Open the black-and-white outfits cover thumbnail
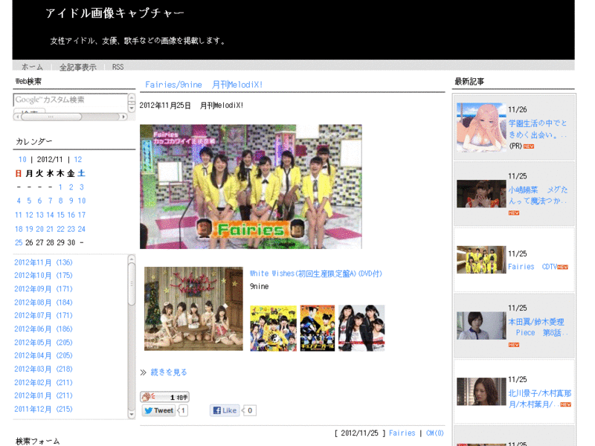 (x=361, y=328)
